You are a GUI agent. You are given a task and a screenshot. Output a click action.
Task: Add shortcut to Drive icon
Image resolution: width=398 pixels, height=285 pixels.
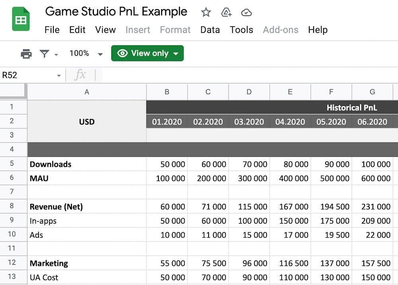(x=226, y=12)
